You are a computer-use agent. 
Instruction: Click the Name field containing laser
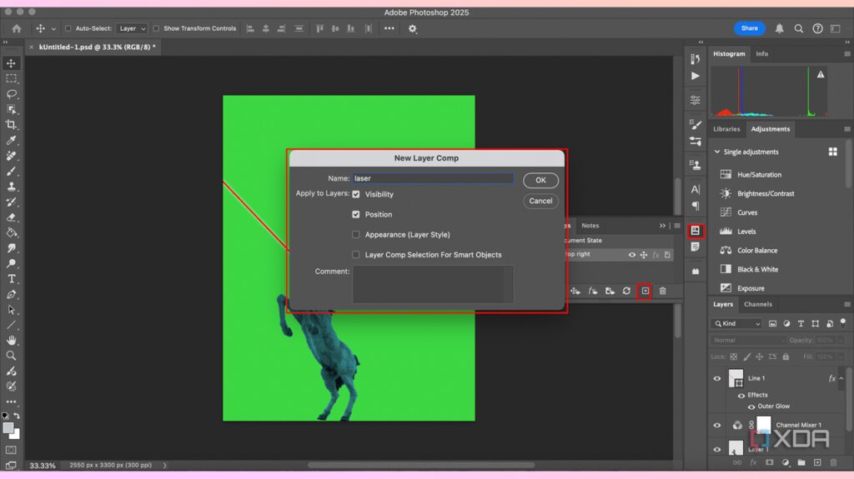pos(433,178)
